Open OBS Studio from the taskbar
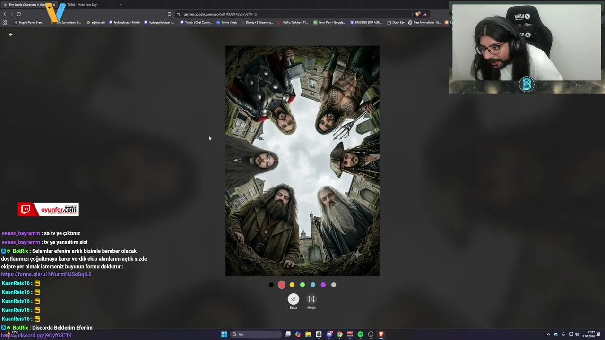 pyautogui.click(x=371, y=334)
